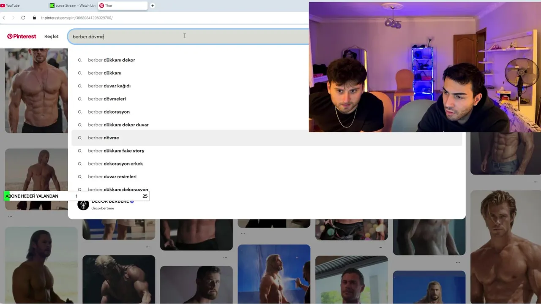Go back in browser history

tap(4, 18)
